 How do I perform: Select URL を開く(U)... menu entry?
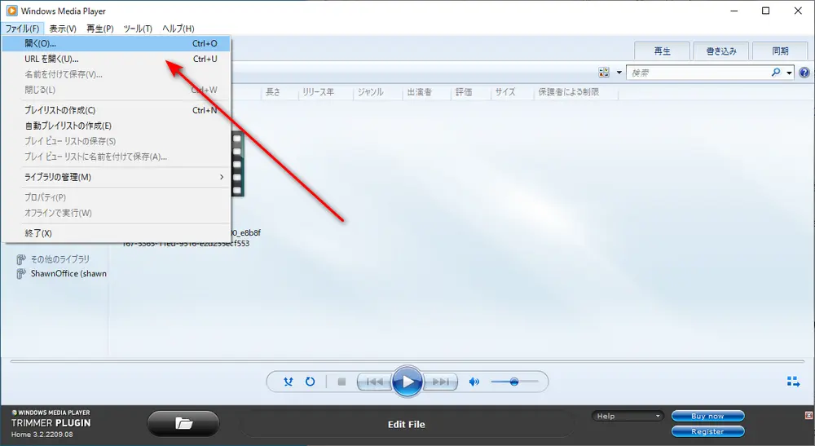coord(117,60)
